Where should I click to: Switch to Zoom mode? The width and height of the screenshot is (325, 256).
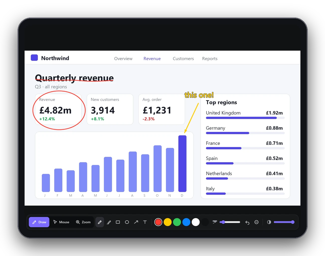(x=83, y=222)
